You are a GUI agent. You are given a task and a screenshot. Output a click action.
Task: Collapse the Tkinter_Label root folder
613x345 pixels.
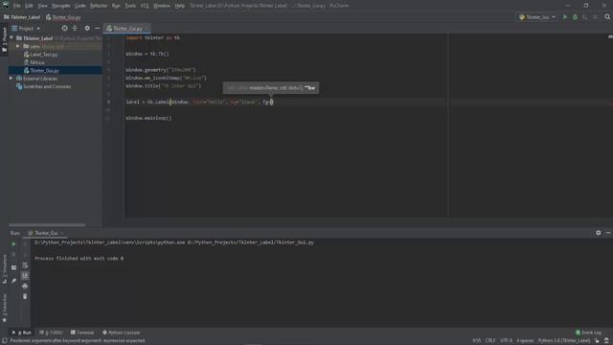pos(11,38)
